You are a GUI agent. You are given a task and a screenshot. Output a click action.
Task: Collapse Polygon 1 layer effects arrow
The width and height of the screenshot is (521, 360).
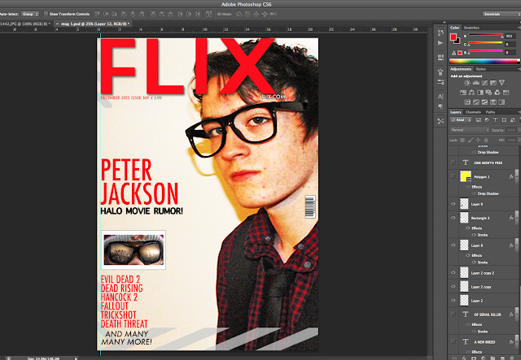pyautogui.click(x=516, y=176)
